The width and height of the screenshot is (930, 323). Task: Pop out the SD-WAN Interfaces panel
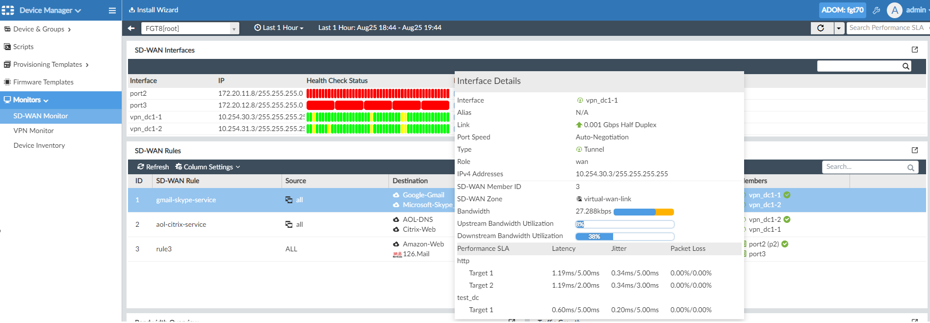[915, 50]
